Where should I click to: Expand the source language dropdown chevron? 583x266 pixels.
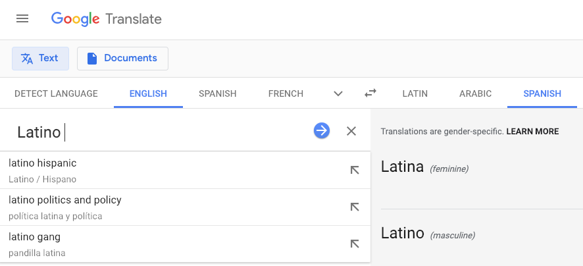(x=338, y=93)
